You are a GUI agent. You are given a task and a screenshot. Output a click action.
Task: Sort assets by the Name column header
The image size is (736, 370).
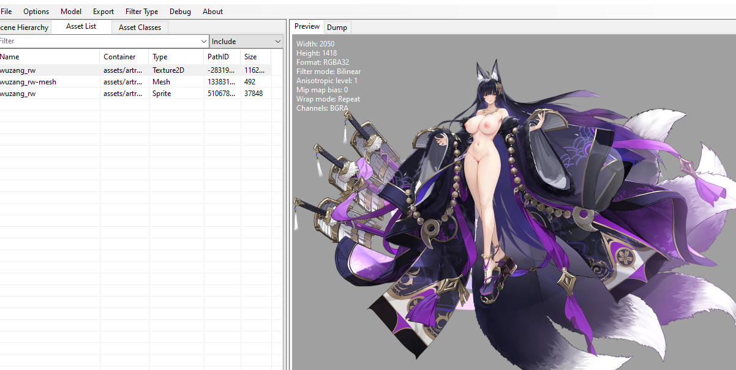(50, 57)
